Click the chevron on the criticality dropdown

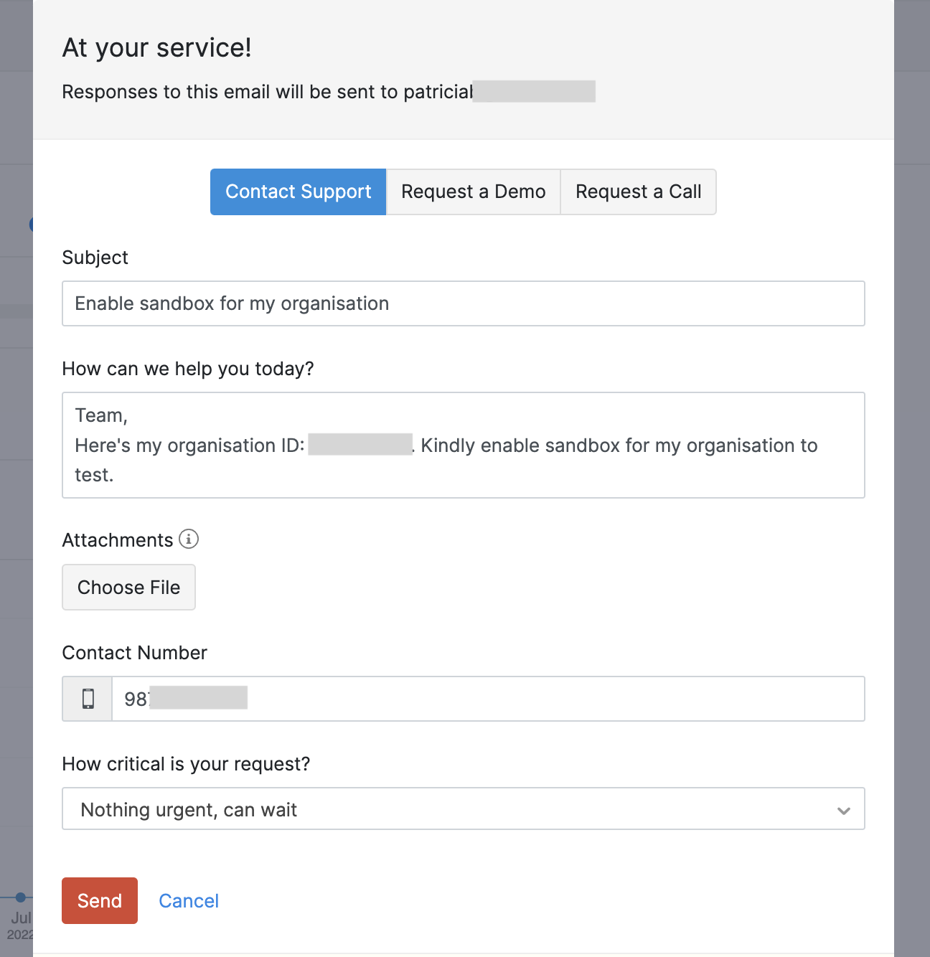pyautogui.click(x=844, y=811)
